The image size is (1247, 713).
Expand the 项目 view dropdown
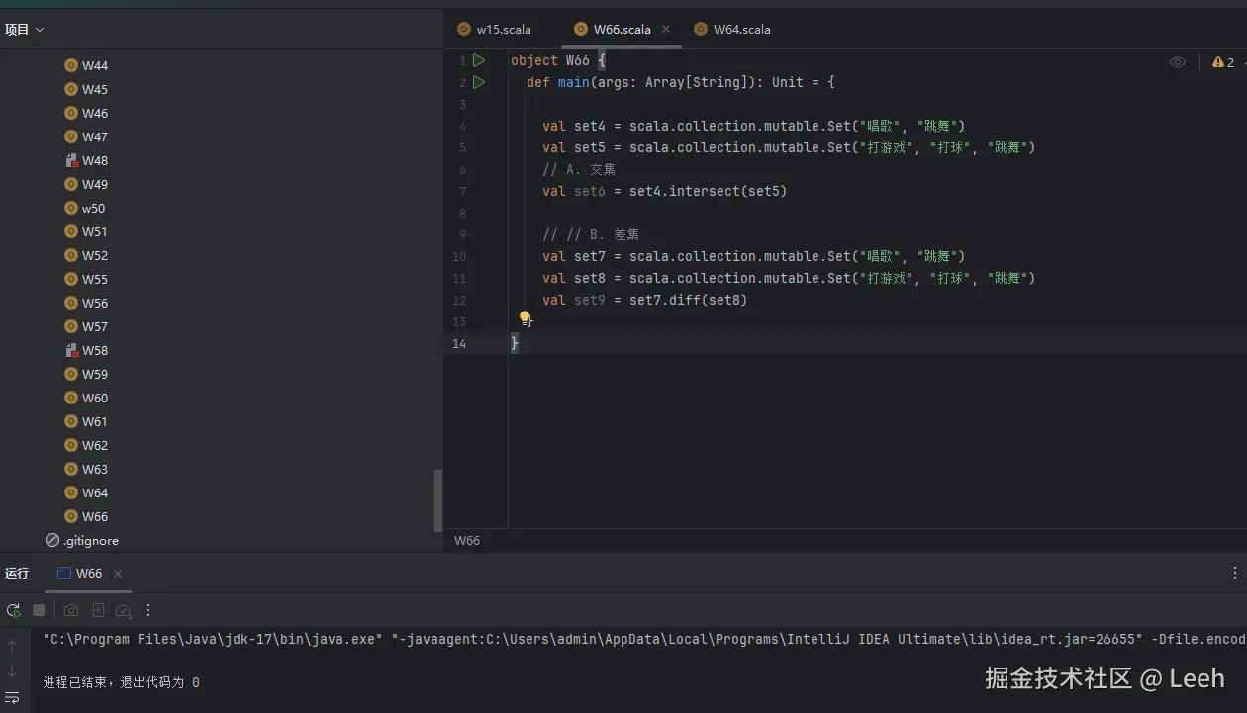click(x=25, y=30)
